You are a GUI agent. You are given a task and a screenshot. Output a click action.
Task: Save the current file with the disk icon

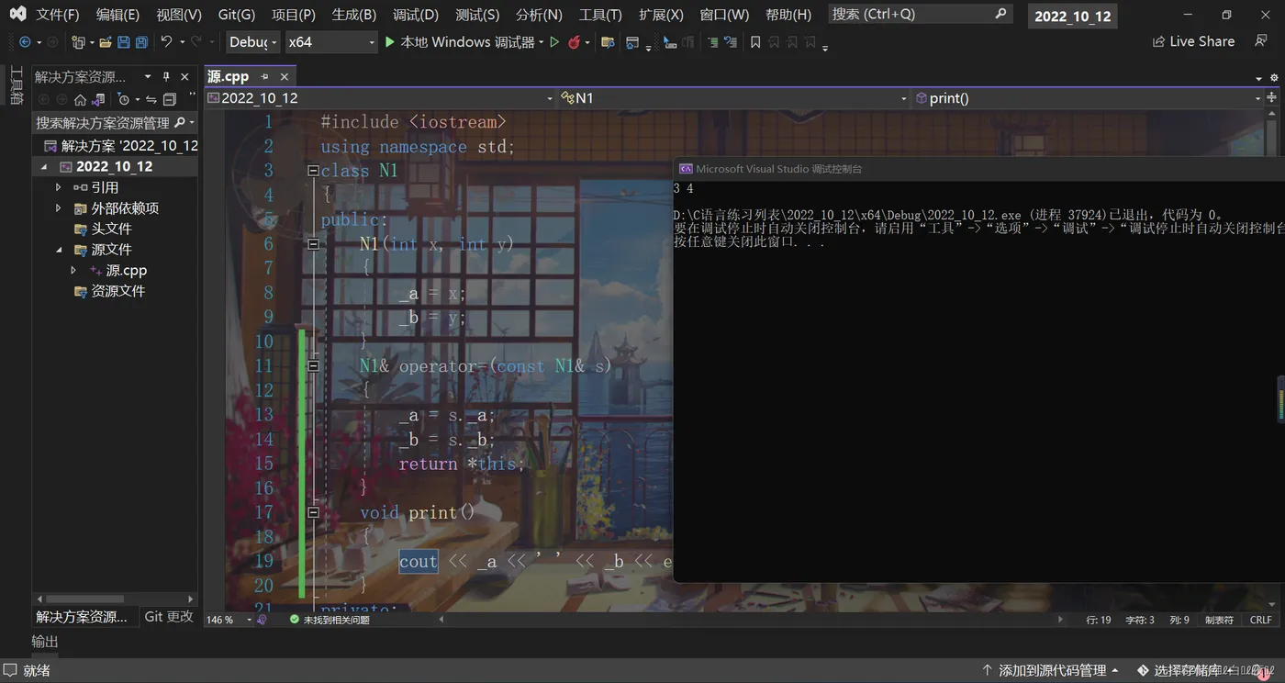[x=124, y=42]
